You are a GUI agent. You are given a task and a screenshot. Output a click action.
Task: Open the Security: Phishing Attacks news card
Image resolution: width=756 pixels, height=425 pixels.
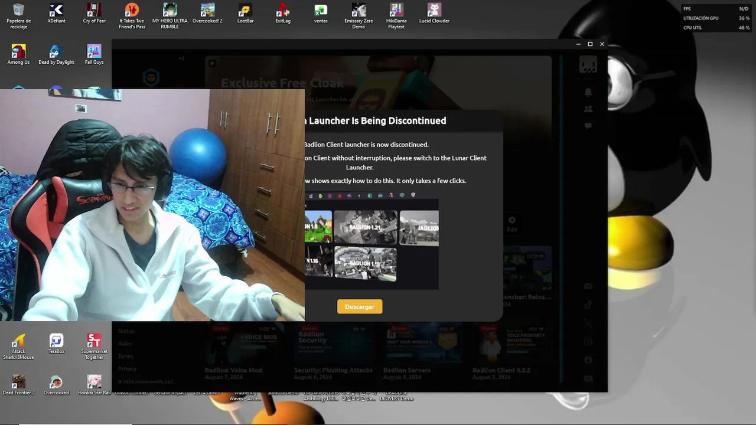click(333, 350)
